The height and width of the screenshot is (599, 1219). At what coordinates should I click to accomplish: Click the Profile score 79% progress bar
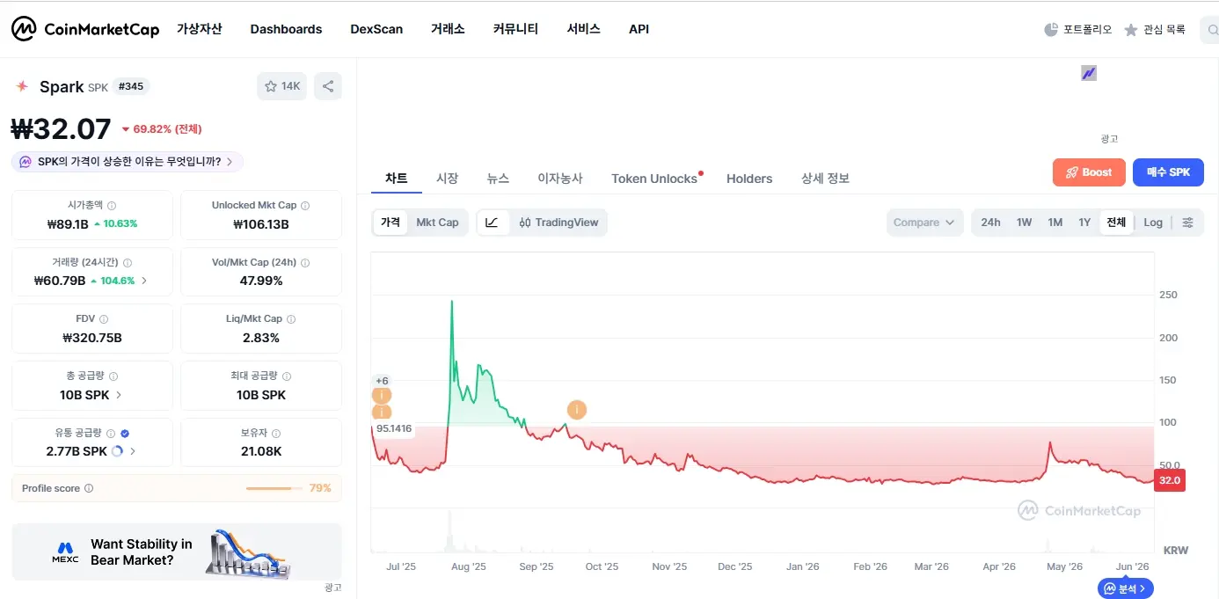(273, 488)
